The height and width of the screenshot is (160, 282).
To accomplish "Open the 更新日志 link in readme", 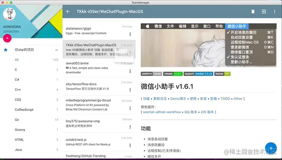I will (160, 98).
